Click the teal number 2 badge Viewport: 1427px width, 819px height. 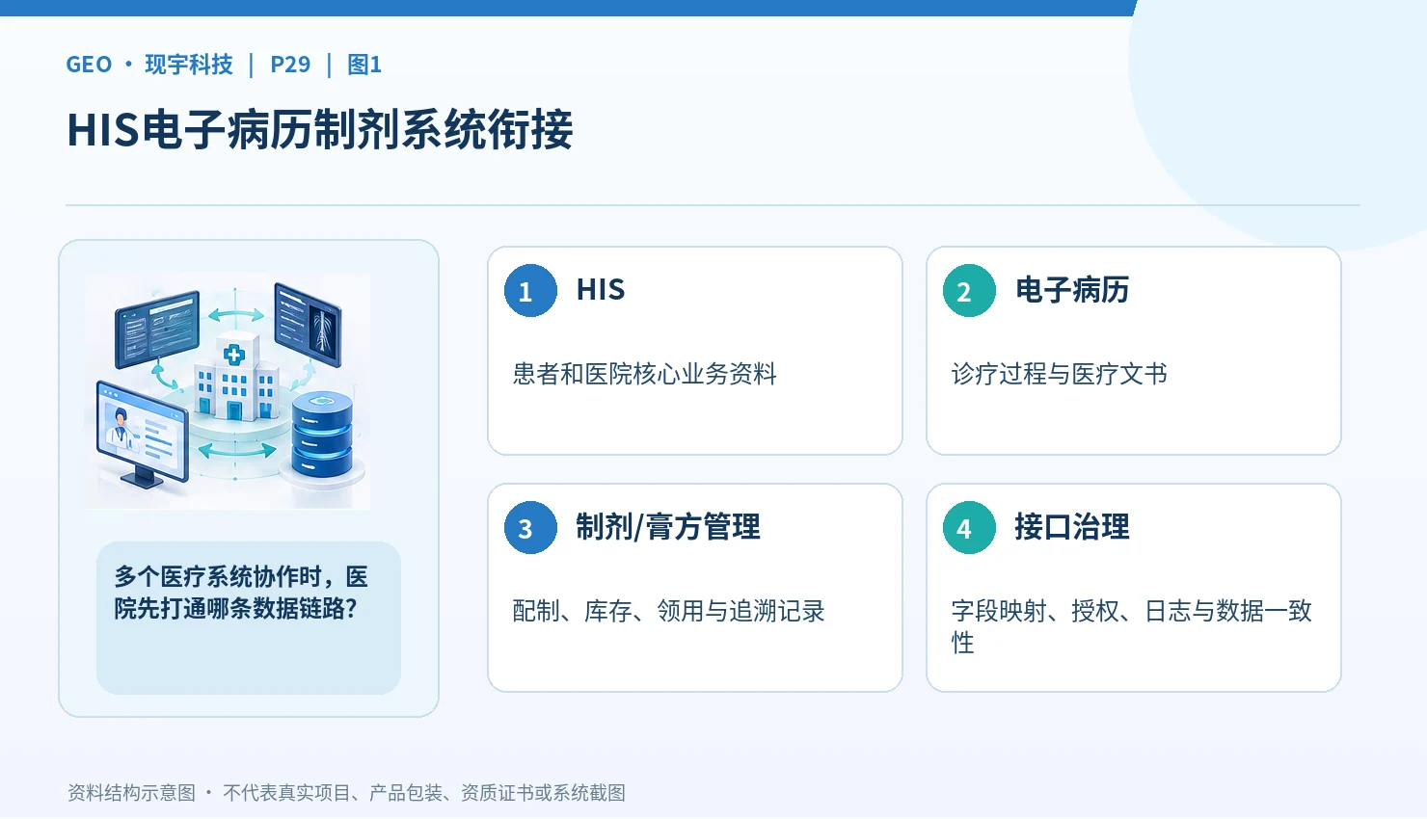969,290
